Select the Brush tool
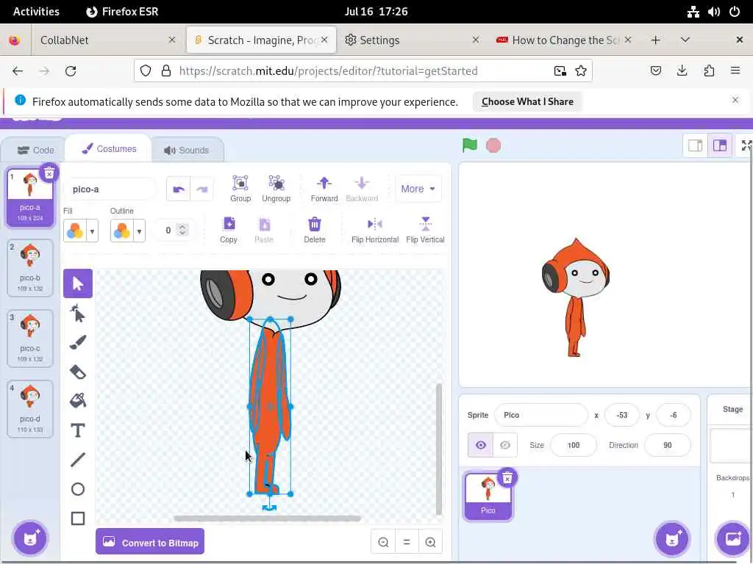 [x=78, y=342]
